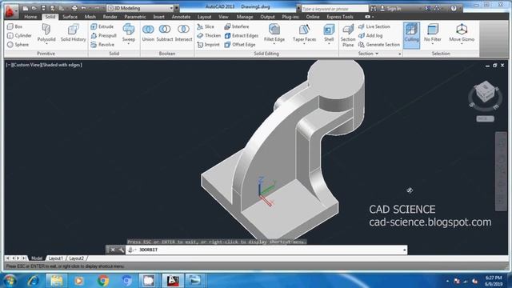
Task: Select the Slice tool
Action: tap(206, 26)
